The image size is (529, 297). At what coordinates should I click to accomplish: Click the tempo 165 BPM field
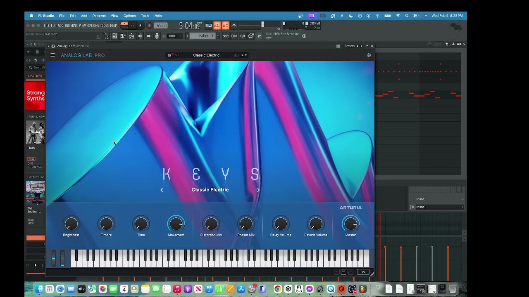(x=161, y=26)
